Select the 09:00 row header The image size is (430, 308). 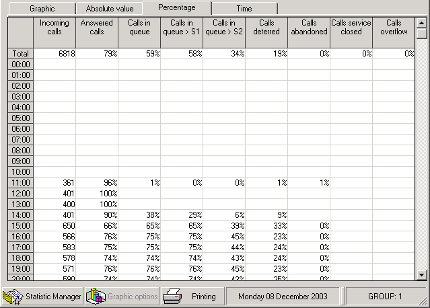tap(21, 161)
